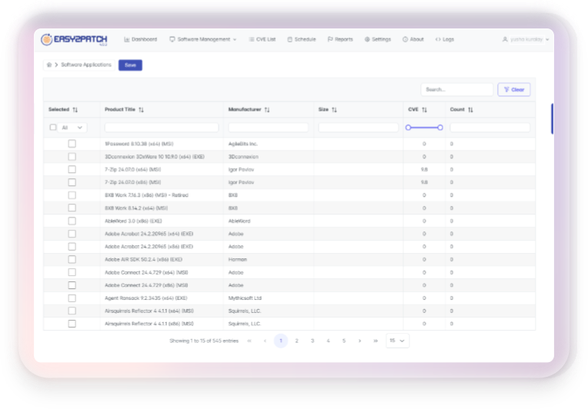
Task: Go to first page double-arrow icon
Action: coord(249,341)
